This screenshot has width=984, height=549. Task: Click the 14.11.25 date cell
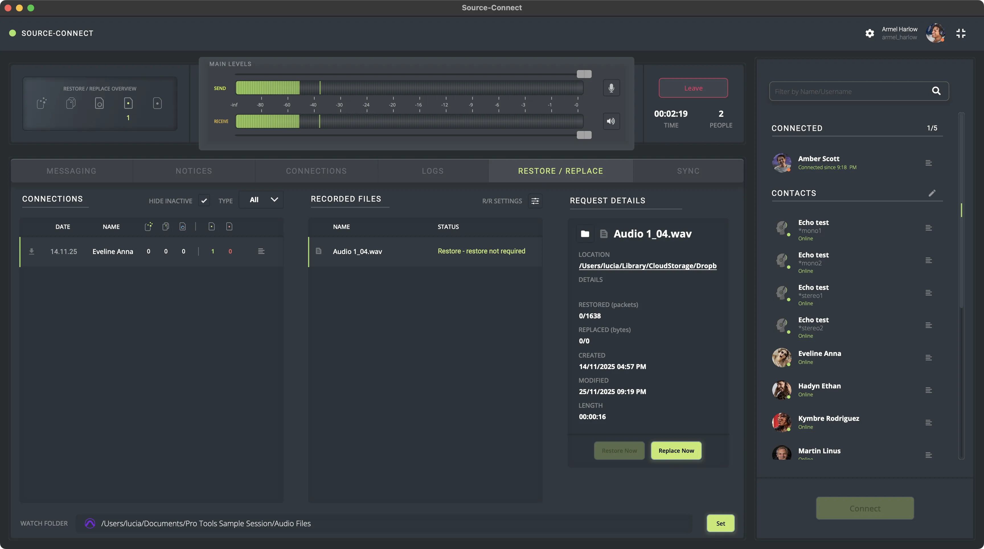(64, 251)
